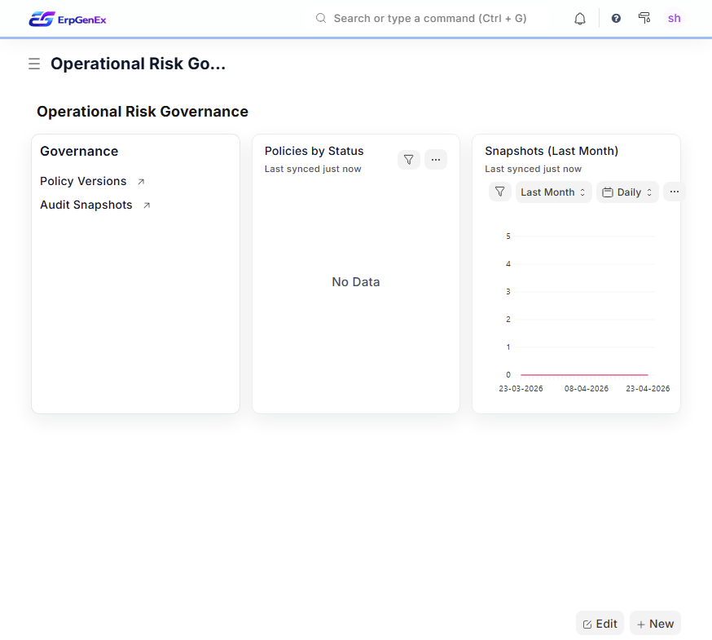This screenshot has width=712, height=640.
Task: Open the help question mark menu
Action: point(616,18)
